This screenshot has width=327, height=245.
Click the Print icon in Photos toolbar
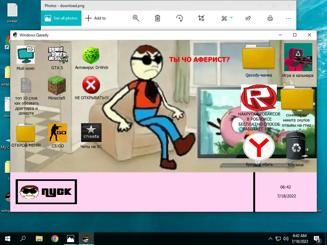coord(270,18)
